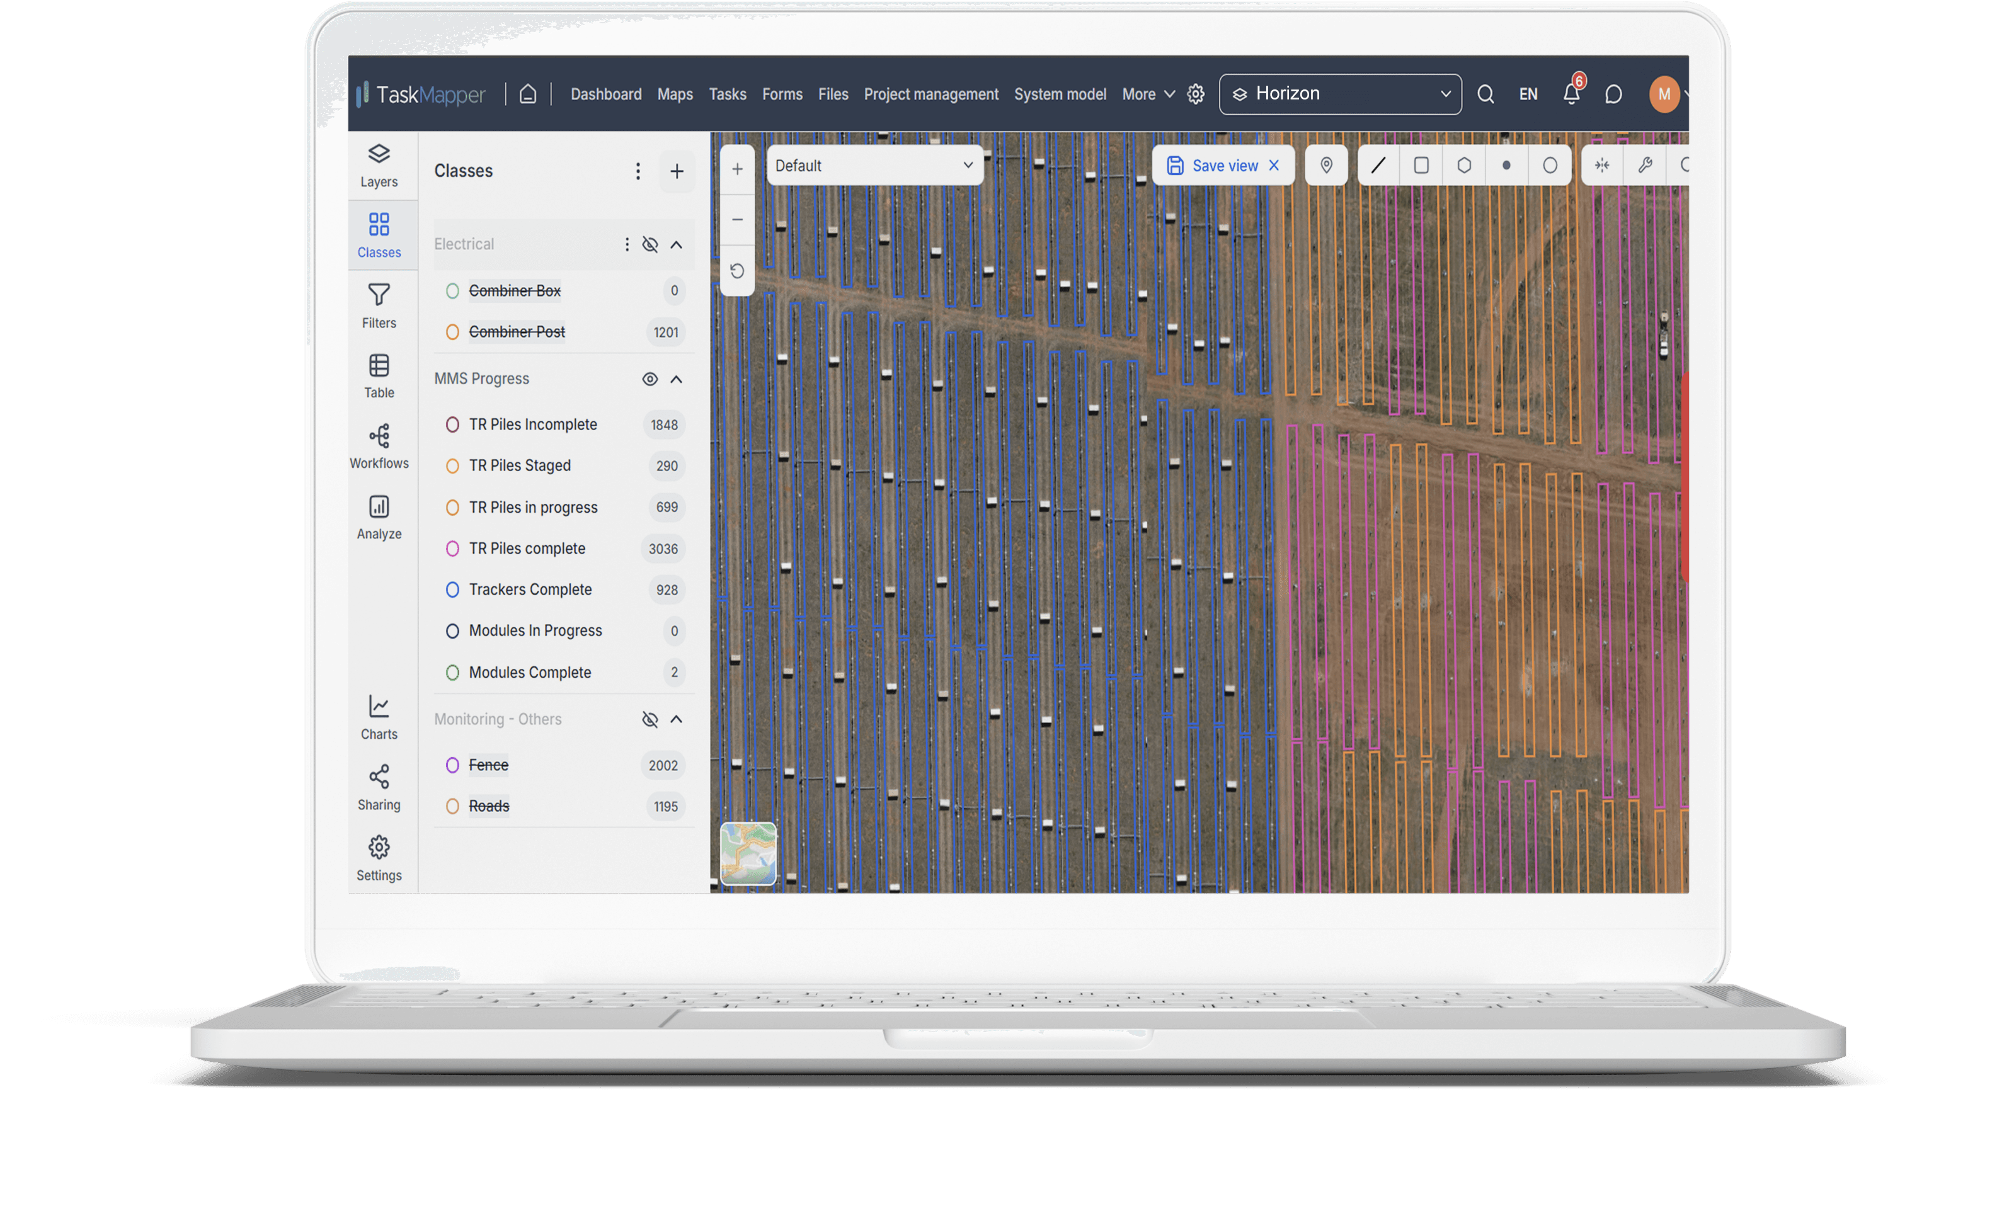2009x1223 pixels.
Task: Open the Sharing panel
Action: point(377,786)
